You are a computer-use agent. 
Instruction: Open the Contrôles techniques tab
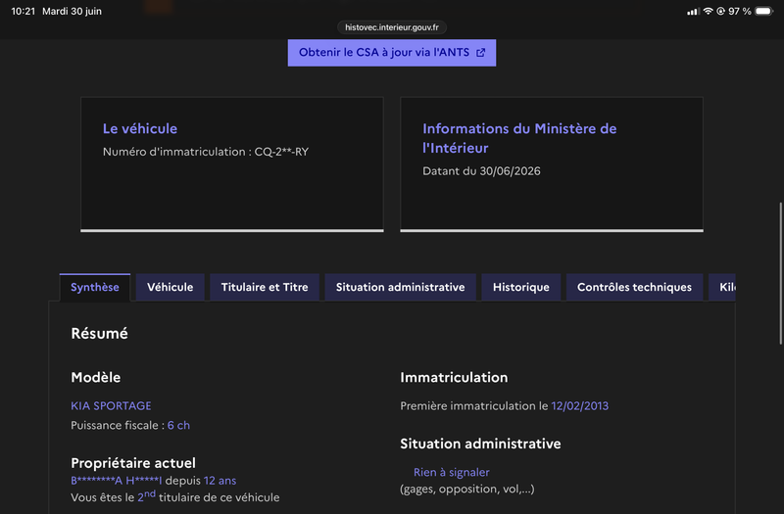pos(634,287)
